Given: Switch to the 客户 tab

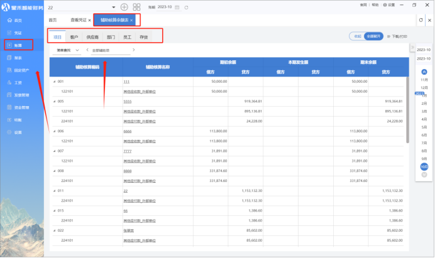Looking at the screenshot, I should tap(75, 38).
